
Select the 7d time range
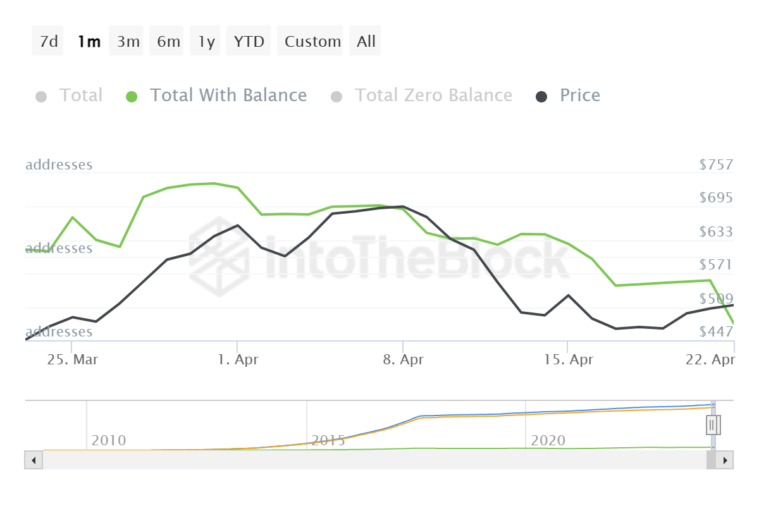[x=48, y=42]
